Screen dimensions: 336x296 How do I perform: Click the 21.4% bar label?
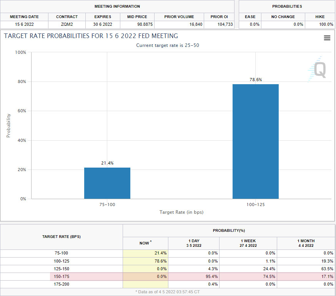107,163
